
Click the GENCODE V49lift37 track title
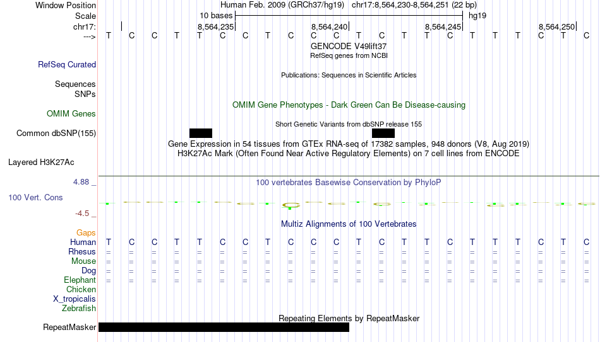tap(349, 46)
